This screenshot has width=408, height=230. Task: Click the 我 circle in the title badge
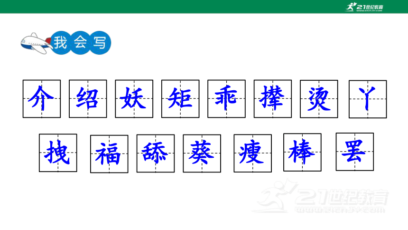[x=60, y=43]
